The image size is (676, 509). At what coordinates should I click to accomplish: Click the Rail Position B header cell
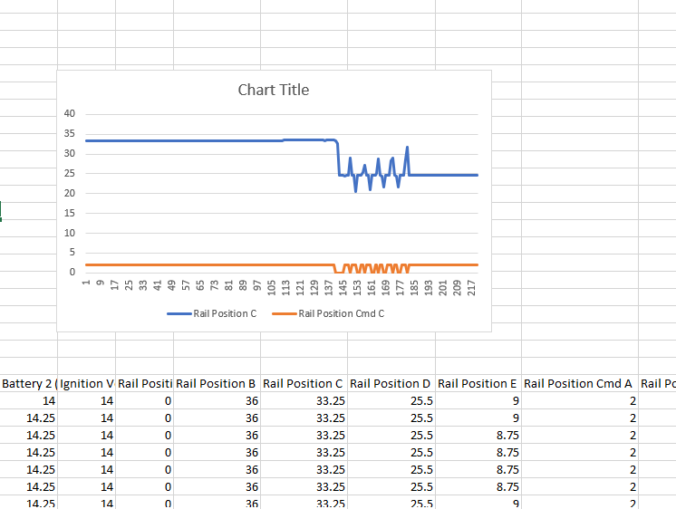click(x=216, y=384)
